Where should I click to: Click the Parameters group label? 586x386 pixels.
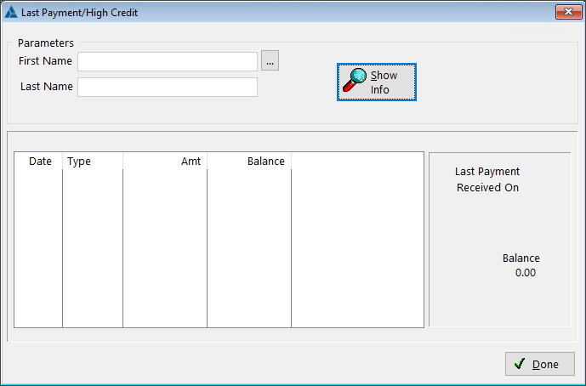coord(46,43)
